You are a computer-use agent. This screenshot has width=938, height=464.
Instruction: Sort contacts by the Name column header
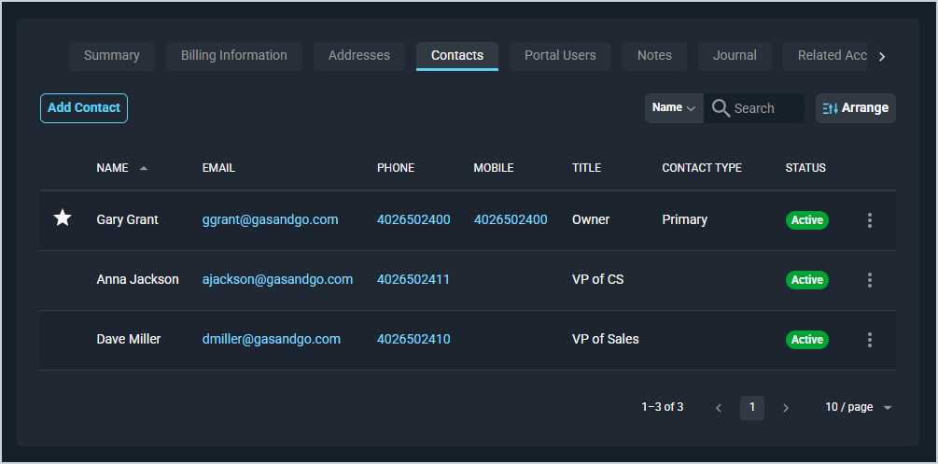point(113,168)
